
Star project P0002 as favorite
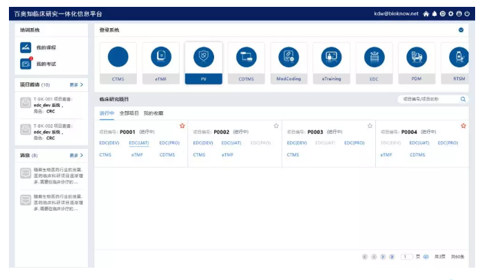pyautogui.click(x=276, y=126)
